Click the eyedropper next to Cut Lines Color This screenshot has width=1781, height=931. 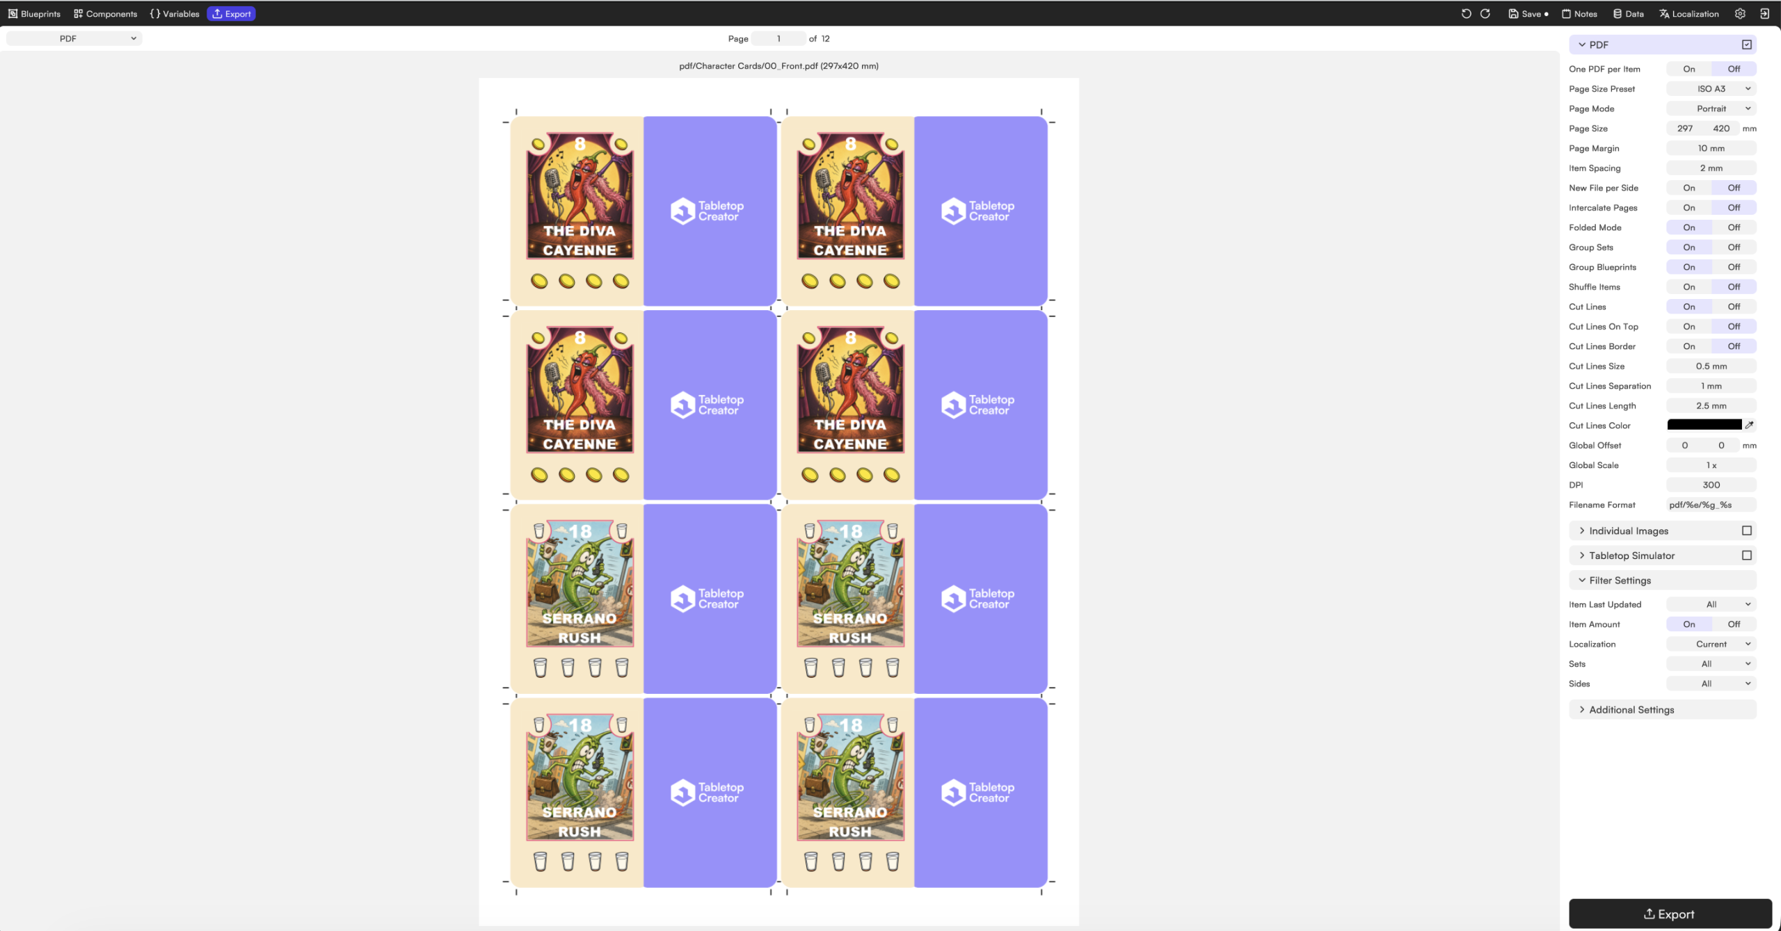1749,425
